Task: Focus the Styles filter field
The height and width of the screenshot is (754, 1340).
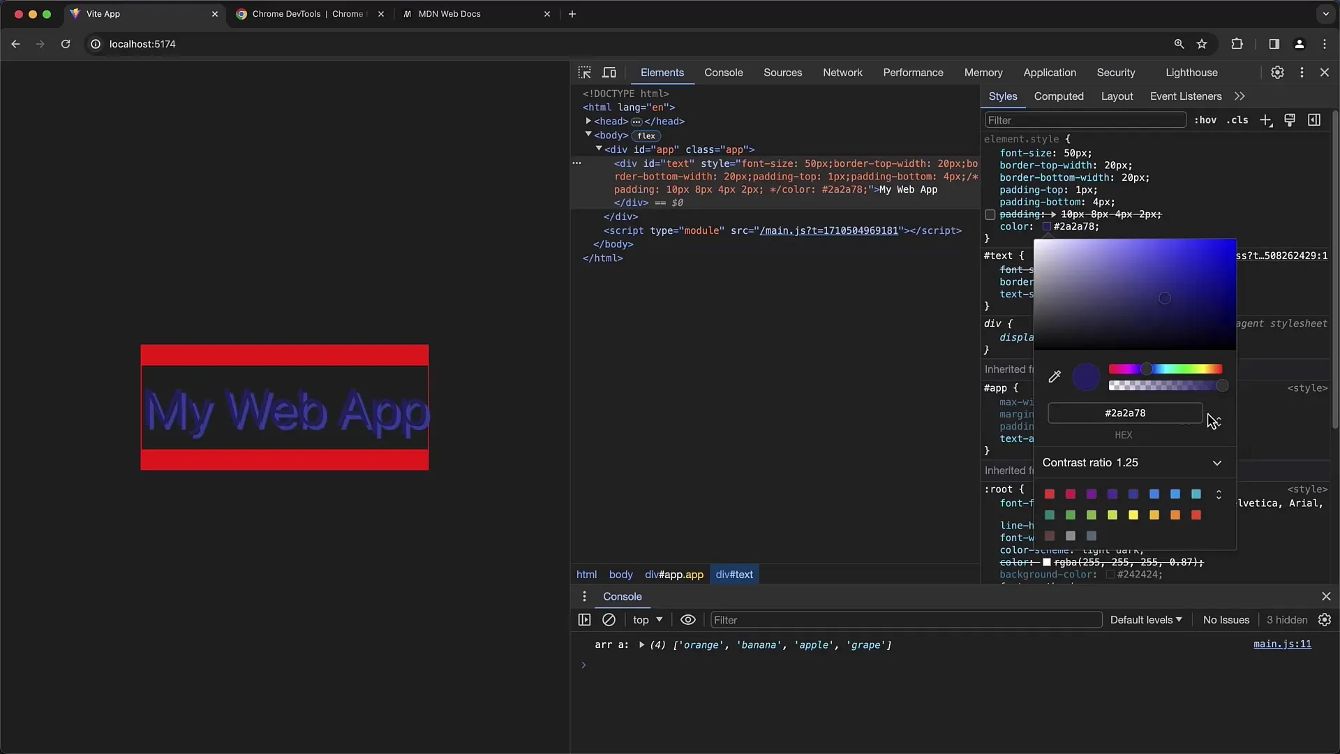Action: pyautogui.click(x=1085, y=120)
